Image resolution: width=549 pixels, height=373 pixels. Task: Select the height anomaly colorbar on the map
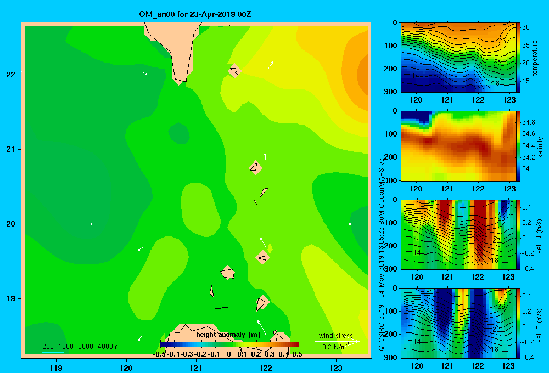229,344
